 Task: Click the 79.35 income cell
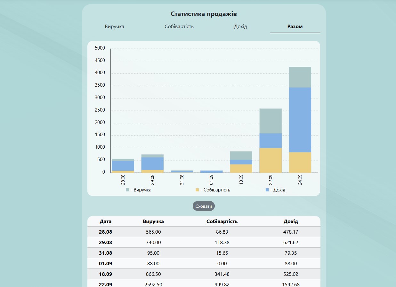291,253
